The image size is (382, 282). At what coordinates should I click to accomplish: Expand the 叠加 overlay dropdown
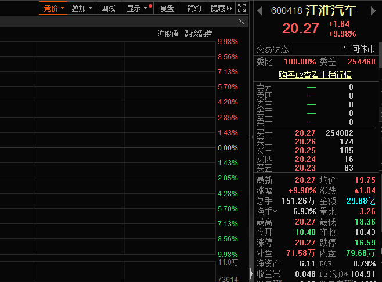tap(81, 8)
